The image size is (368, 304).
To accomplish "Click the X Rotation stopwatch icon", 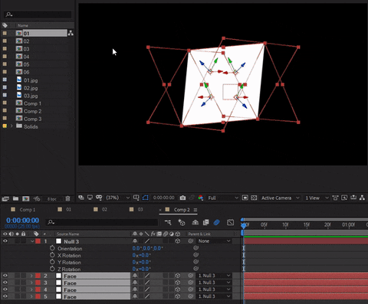I will pyautogui.click(x=52, y=255).
